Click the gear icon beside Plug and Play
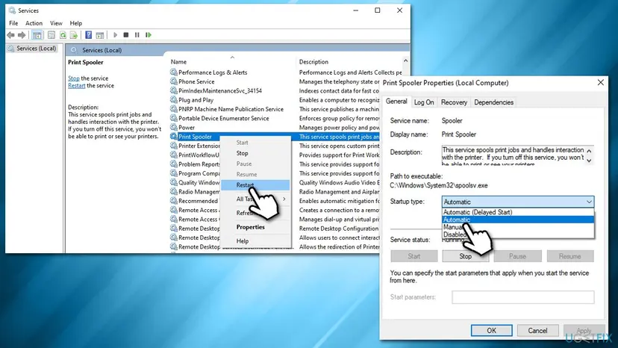This screenshot has height=348, width=618. pos(173,100)
